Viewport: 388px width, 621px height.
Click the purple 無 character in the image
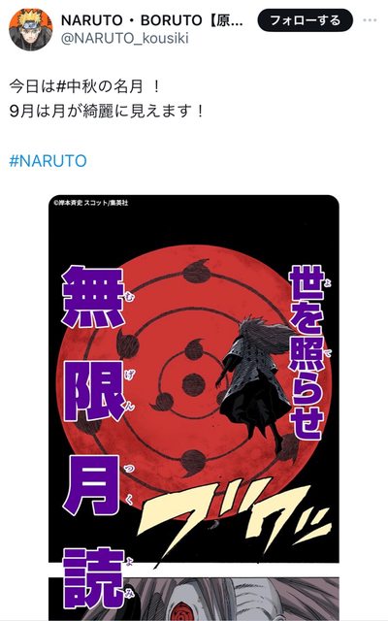coord(94,297)
